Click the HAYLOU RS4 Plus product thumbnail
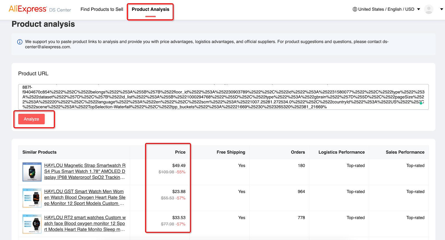The image size is (445, 240). (x=32, y=172)
